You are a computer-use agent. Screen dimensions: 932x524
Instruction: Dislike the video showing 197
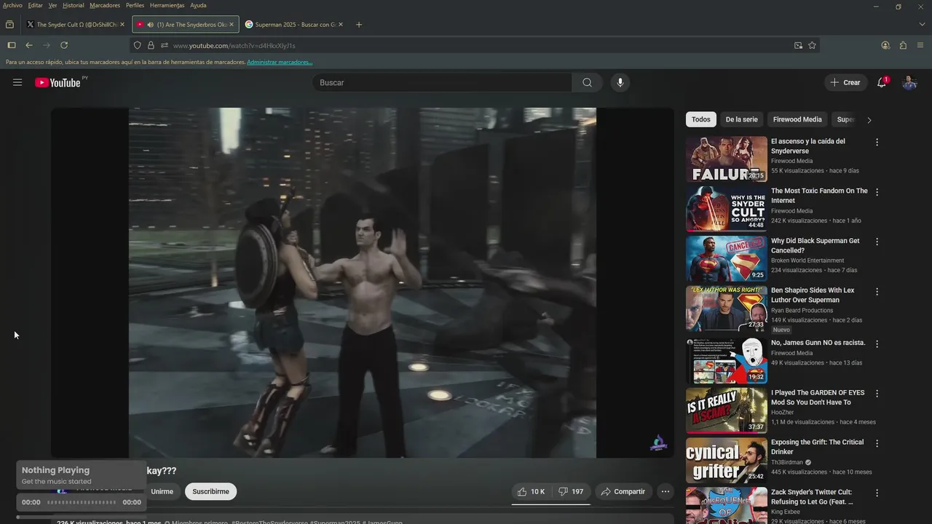(x=571, y=492)
